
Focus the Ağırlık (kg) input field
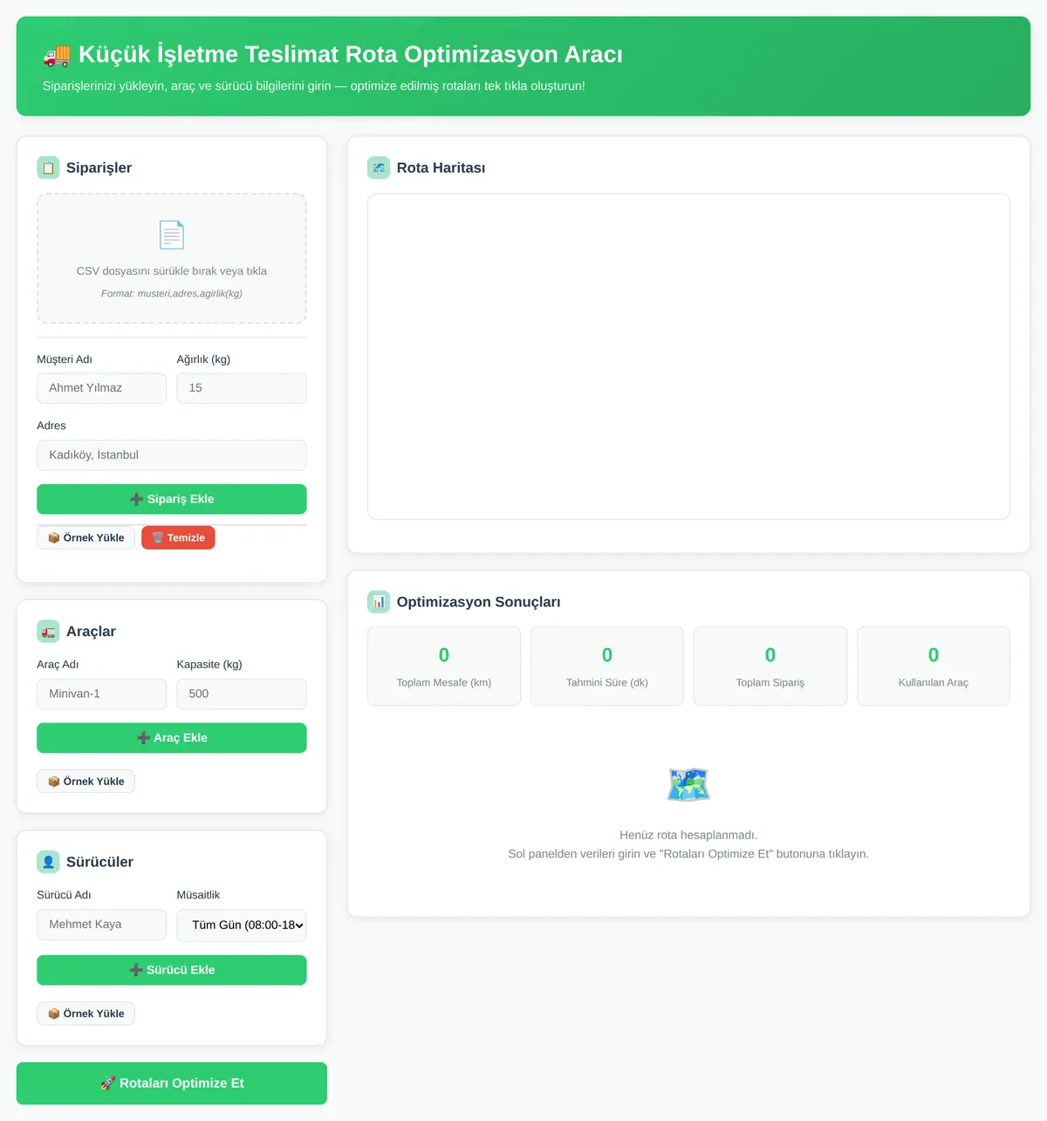(x=242, y=388)
